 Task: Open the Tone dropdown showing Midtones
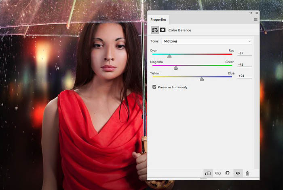(207, 41)
